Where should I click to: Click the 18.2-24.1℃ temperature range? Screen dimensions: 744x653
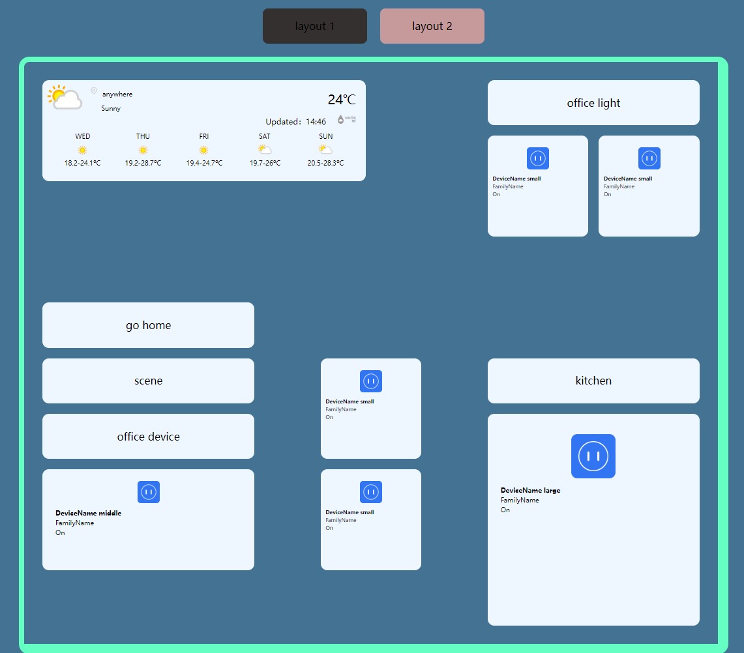(x=83, y=163)
